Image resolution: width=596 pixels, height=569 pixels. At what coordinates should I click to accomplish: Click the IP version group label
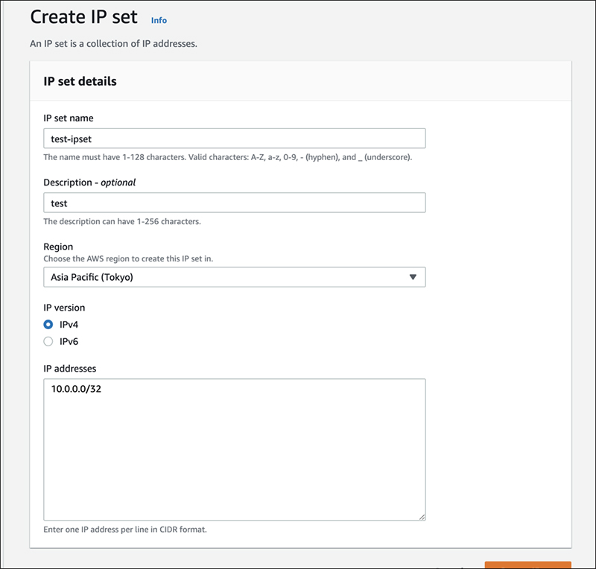[x=64, y=308]
